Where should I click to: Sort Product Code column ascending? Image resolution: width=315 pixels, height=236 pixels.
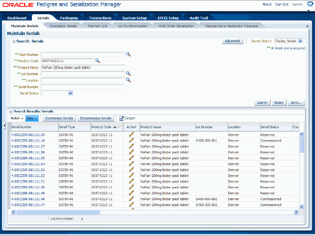[x=115, y=127]
